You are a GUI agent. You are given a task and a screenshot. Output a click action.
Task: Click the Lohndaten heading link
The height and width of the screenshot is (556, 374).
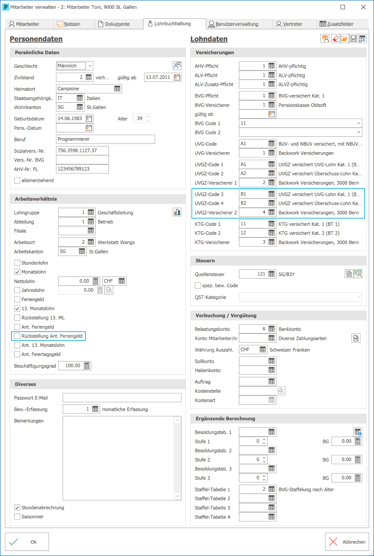tap(209, 39)
